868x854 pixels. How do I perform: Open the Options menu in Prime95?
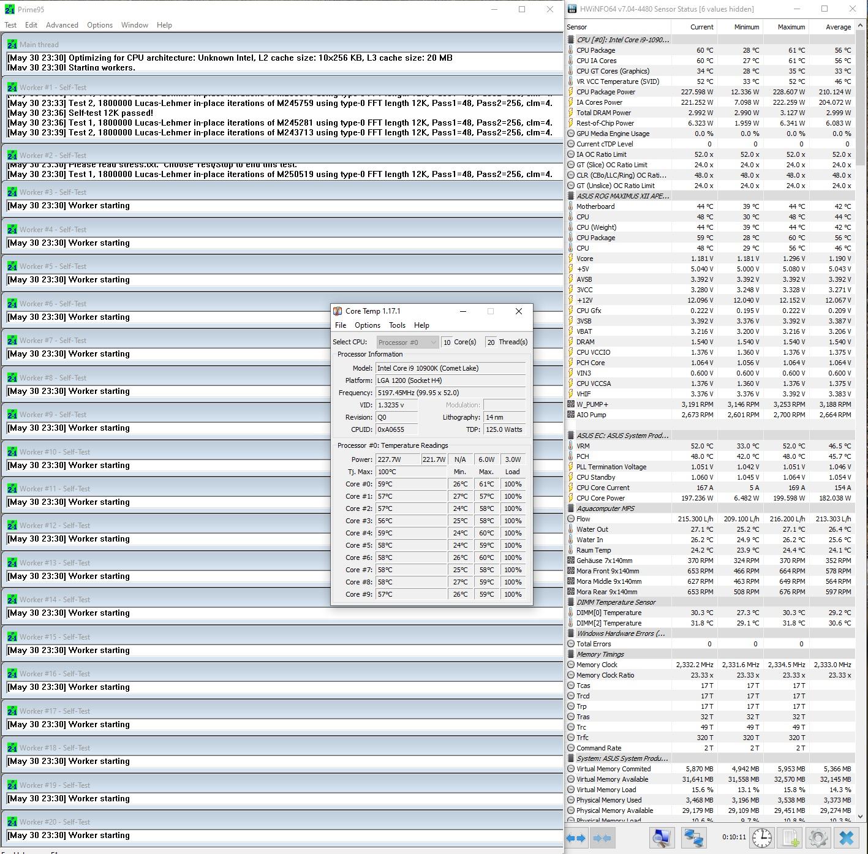100,25
